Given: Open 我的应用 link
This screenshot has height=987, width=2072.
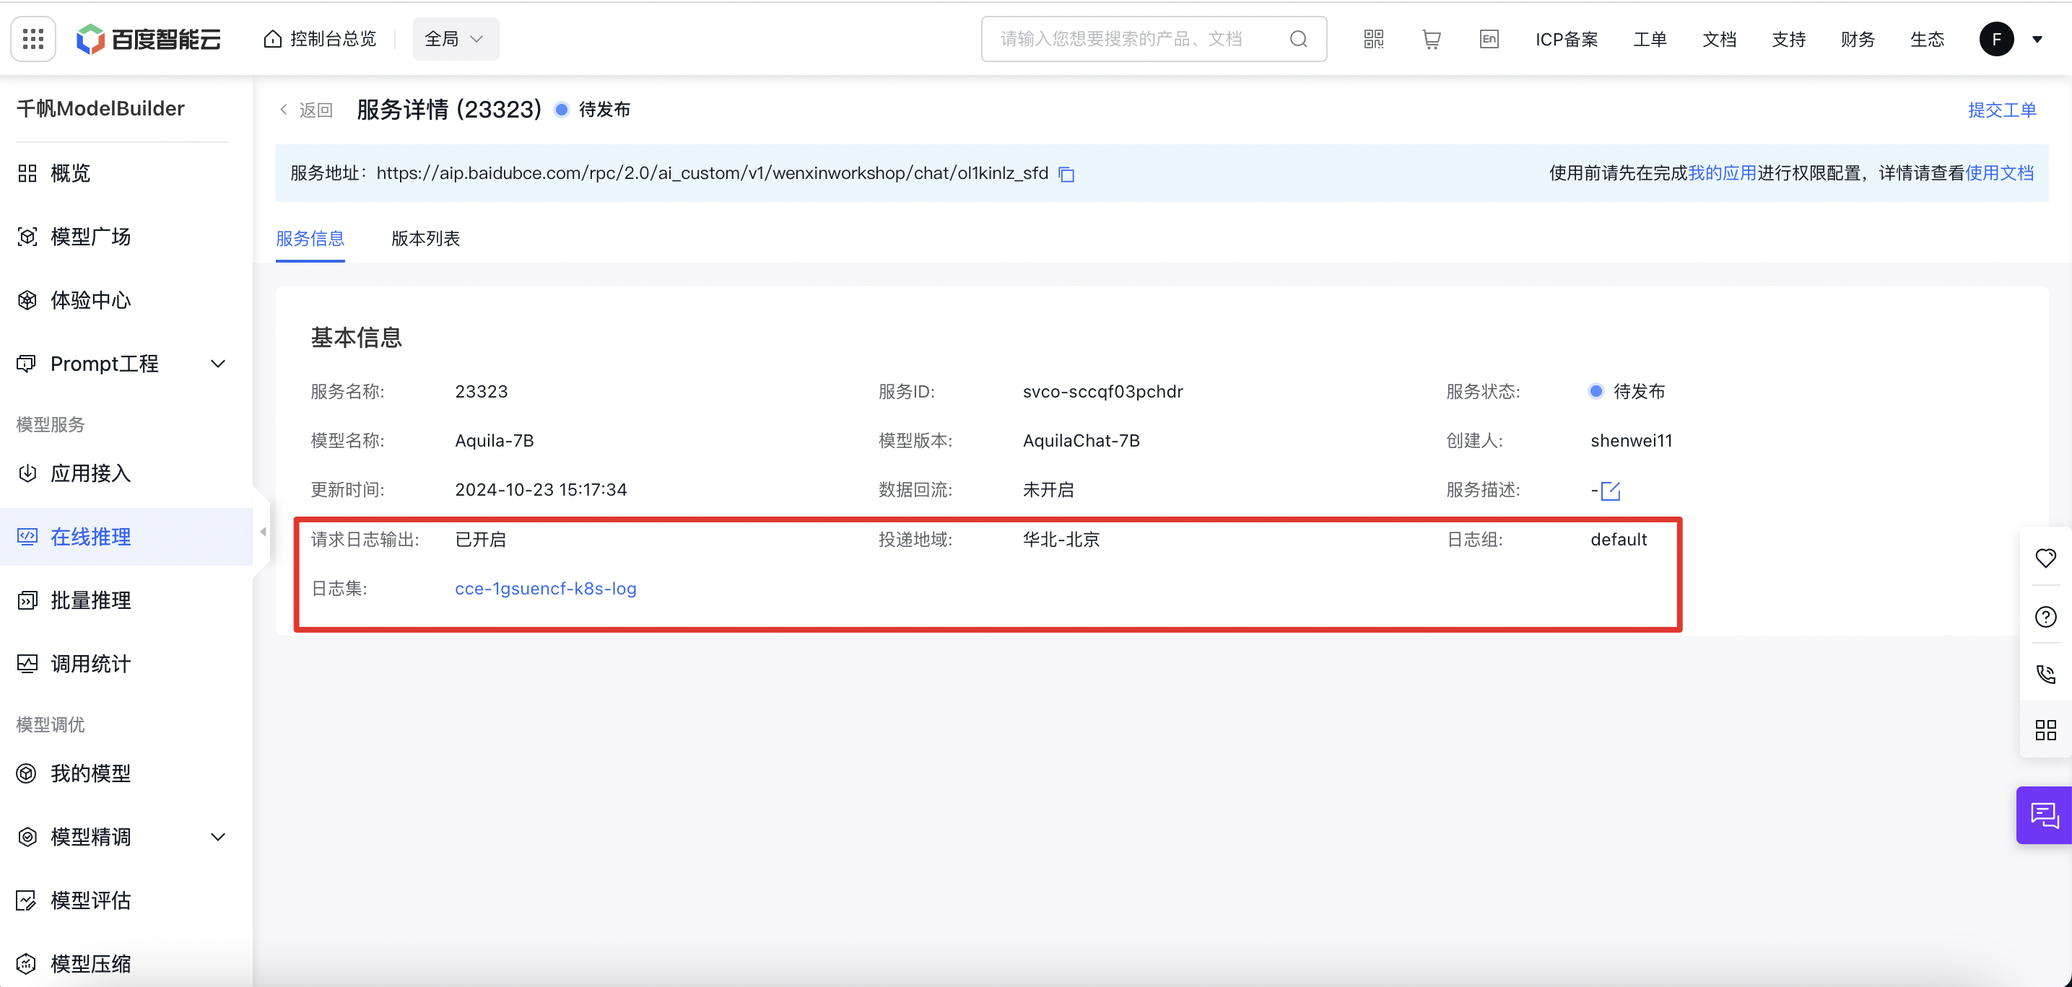Looking at the screenshot, I should [1721, 173].
